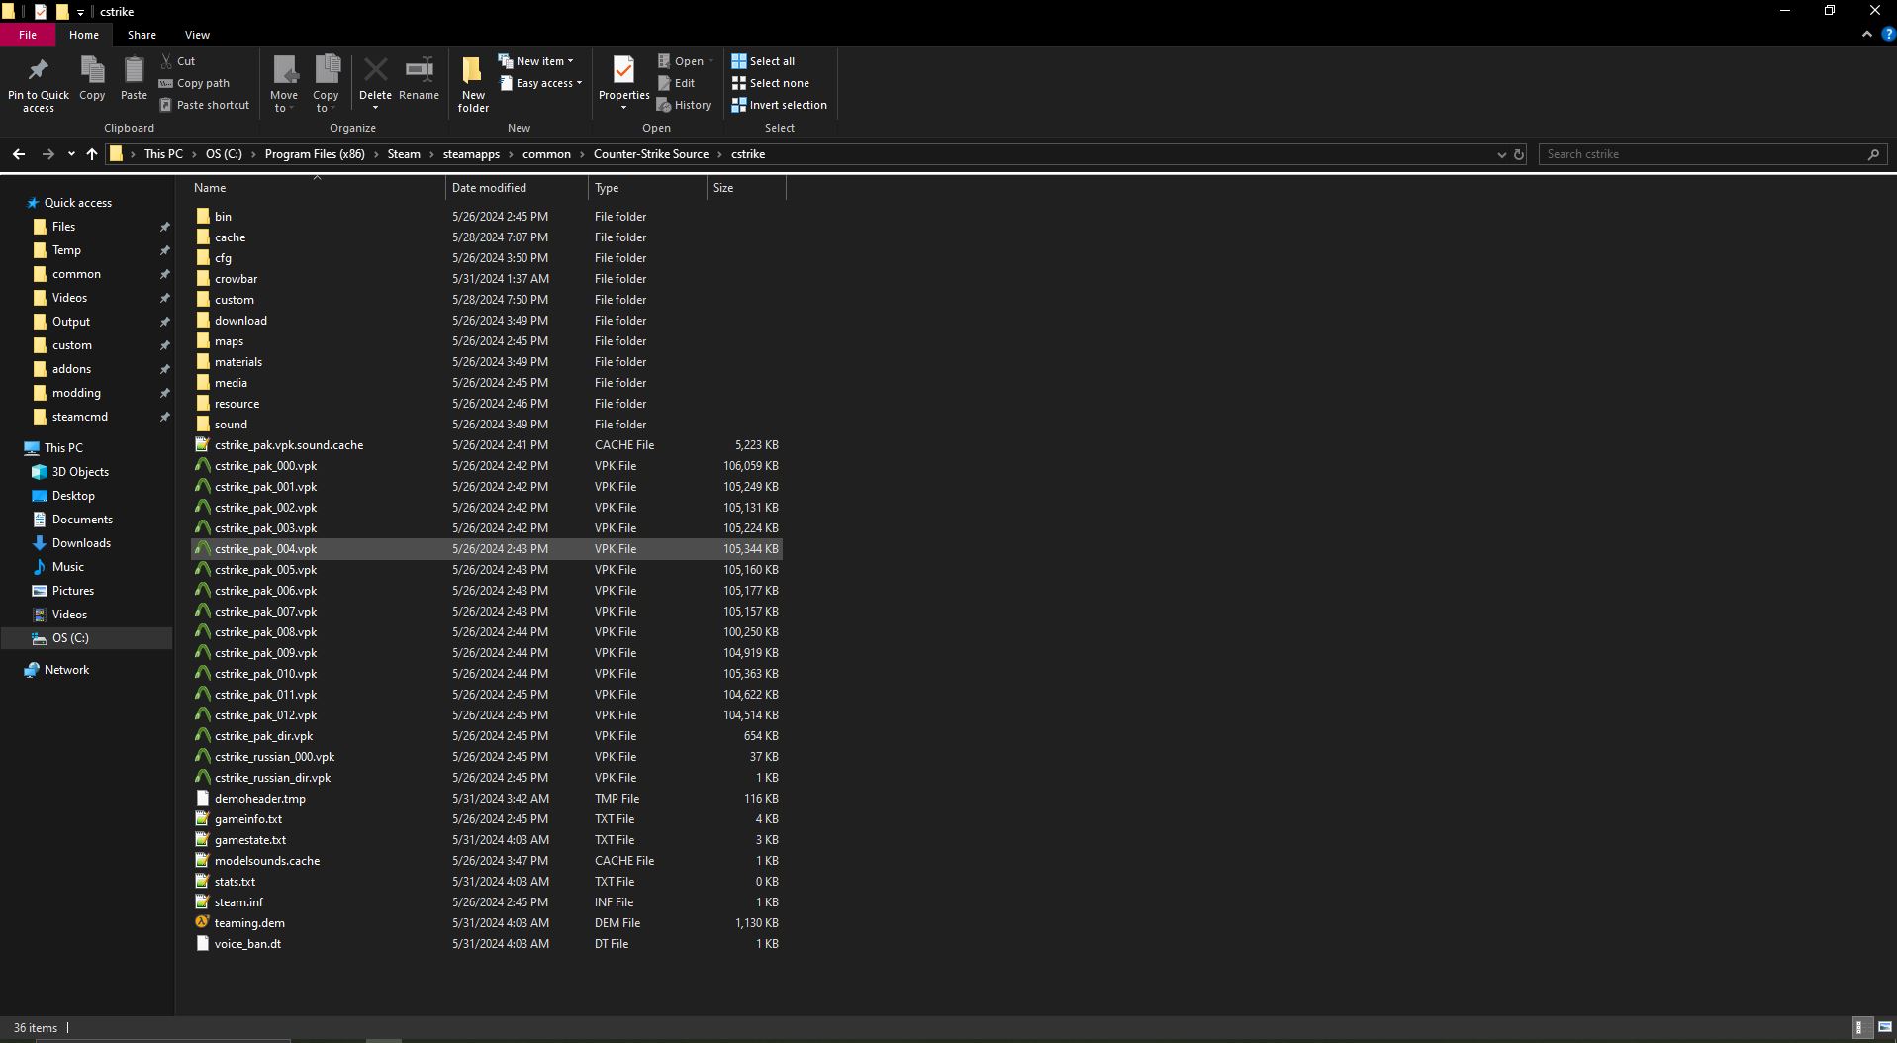1897x1043 pixels.
Task: Select Network in navigation pane
Action: point(66,670)
